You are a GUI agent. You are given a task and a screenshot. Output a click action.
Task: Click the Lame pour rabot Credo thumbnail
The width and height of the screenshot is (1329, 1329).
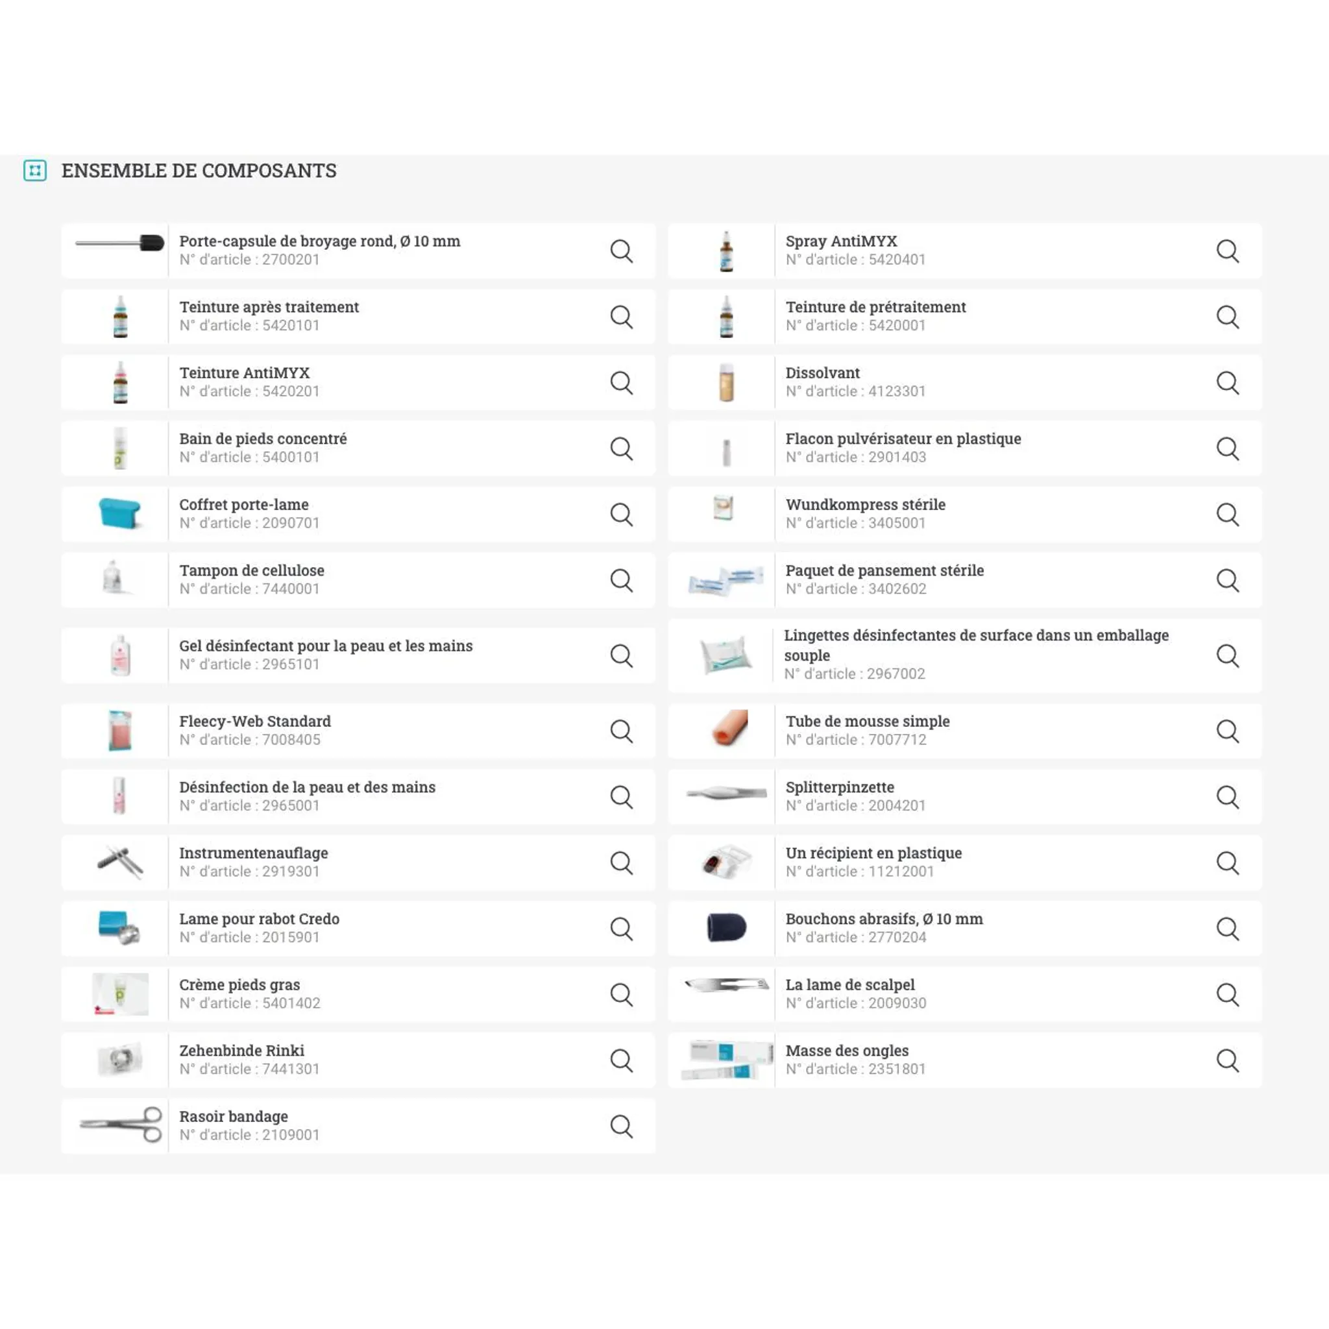click(x=119, y=928)
